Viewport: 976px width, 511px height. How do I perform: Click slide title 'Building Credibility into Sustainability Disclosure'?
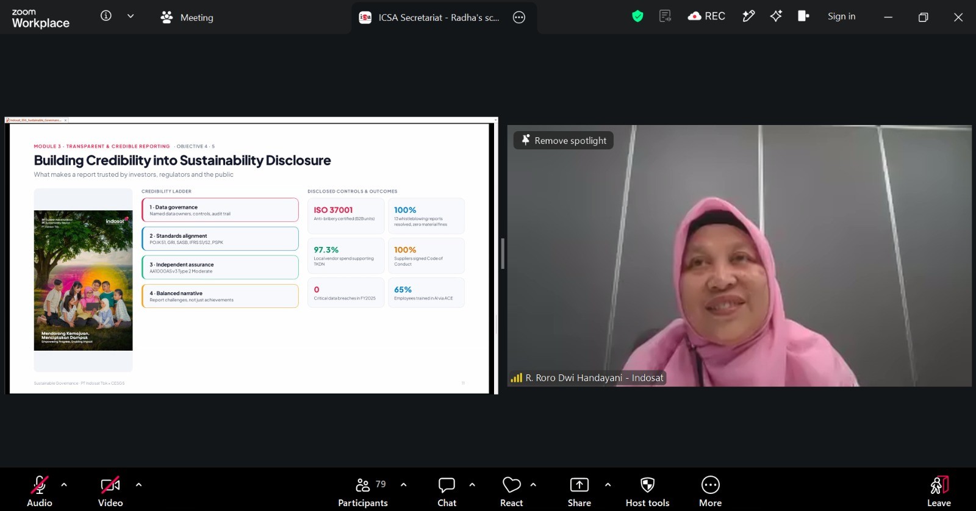click(182, 160)
